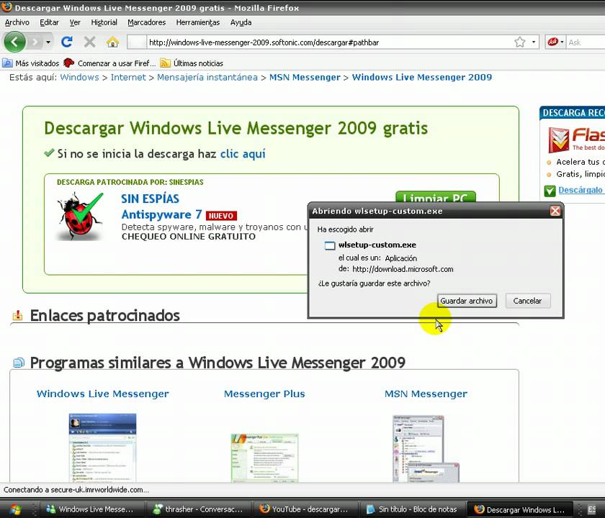Open the URL history dropdown arrow

[533, 42]
